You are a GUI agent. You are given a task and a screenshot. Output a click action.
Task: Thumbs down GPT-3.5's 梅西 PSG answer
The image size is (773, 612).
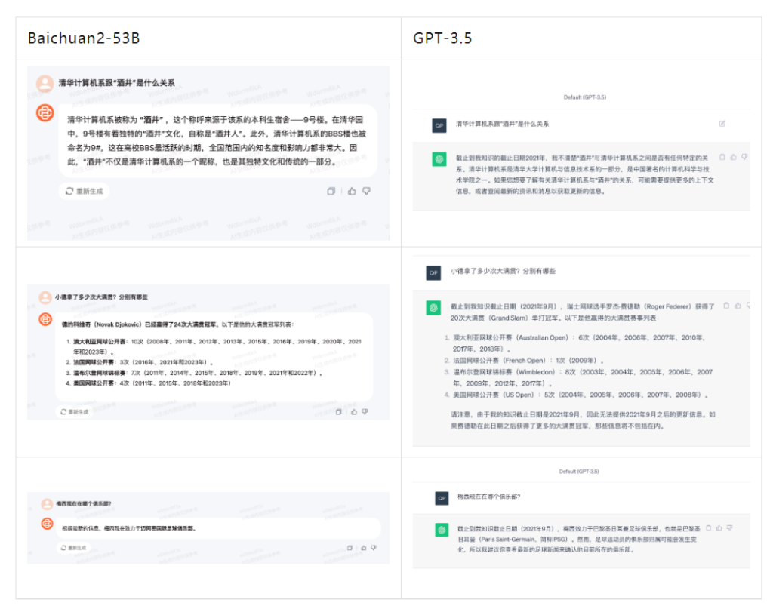click(730, 528)
